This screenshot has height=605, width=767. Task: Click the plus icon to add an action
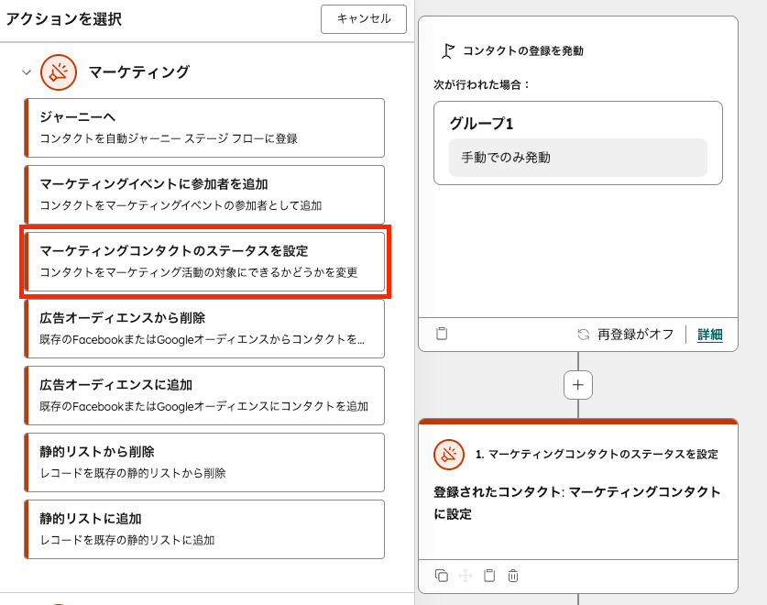(577, 384)
